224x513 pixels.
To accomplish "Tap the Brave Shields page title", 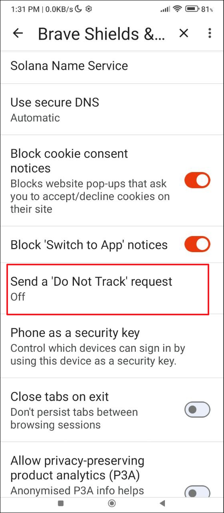I will (101, 34).
